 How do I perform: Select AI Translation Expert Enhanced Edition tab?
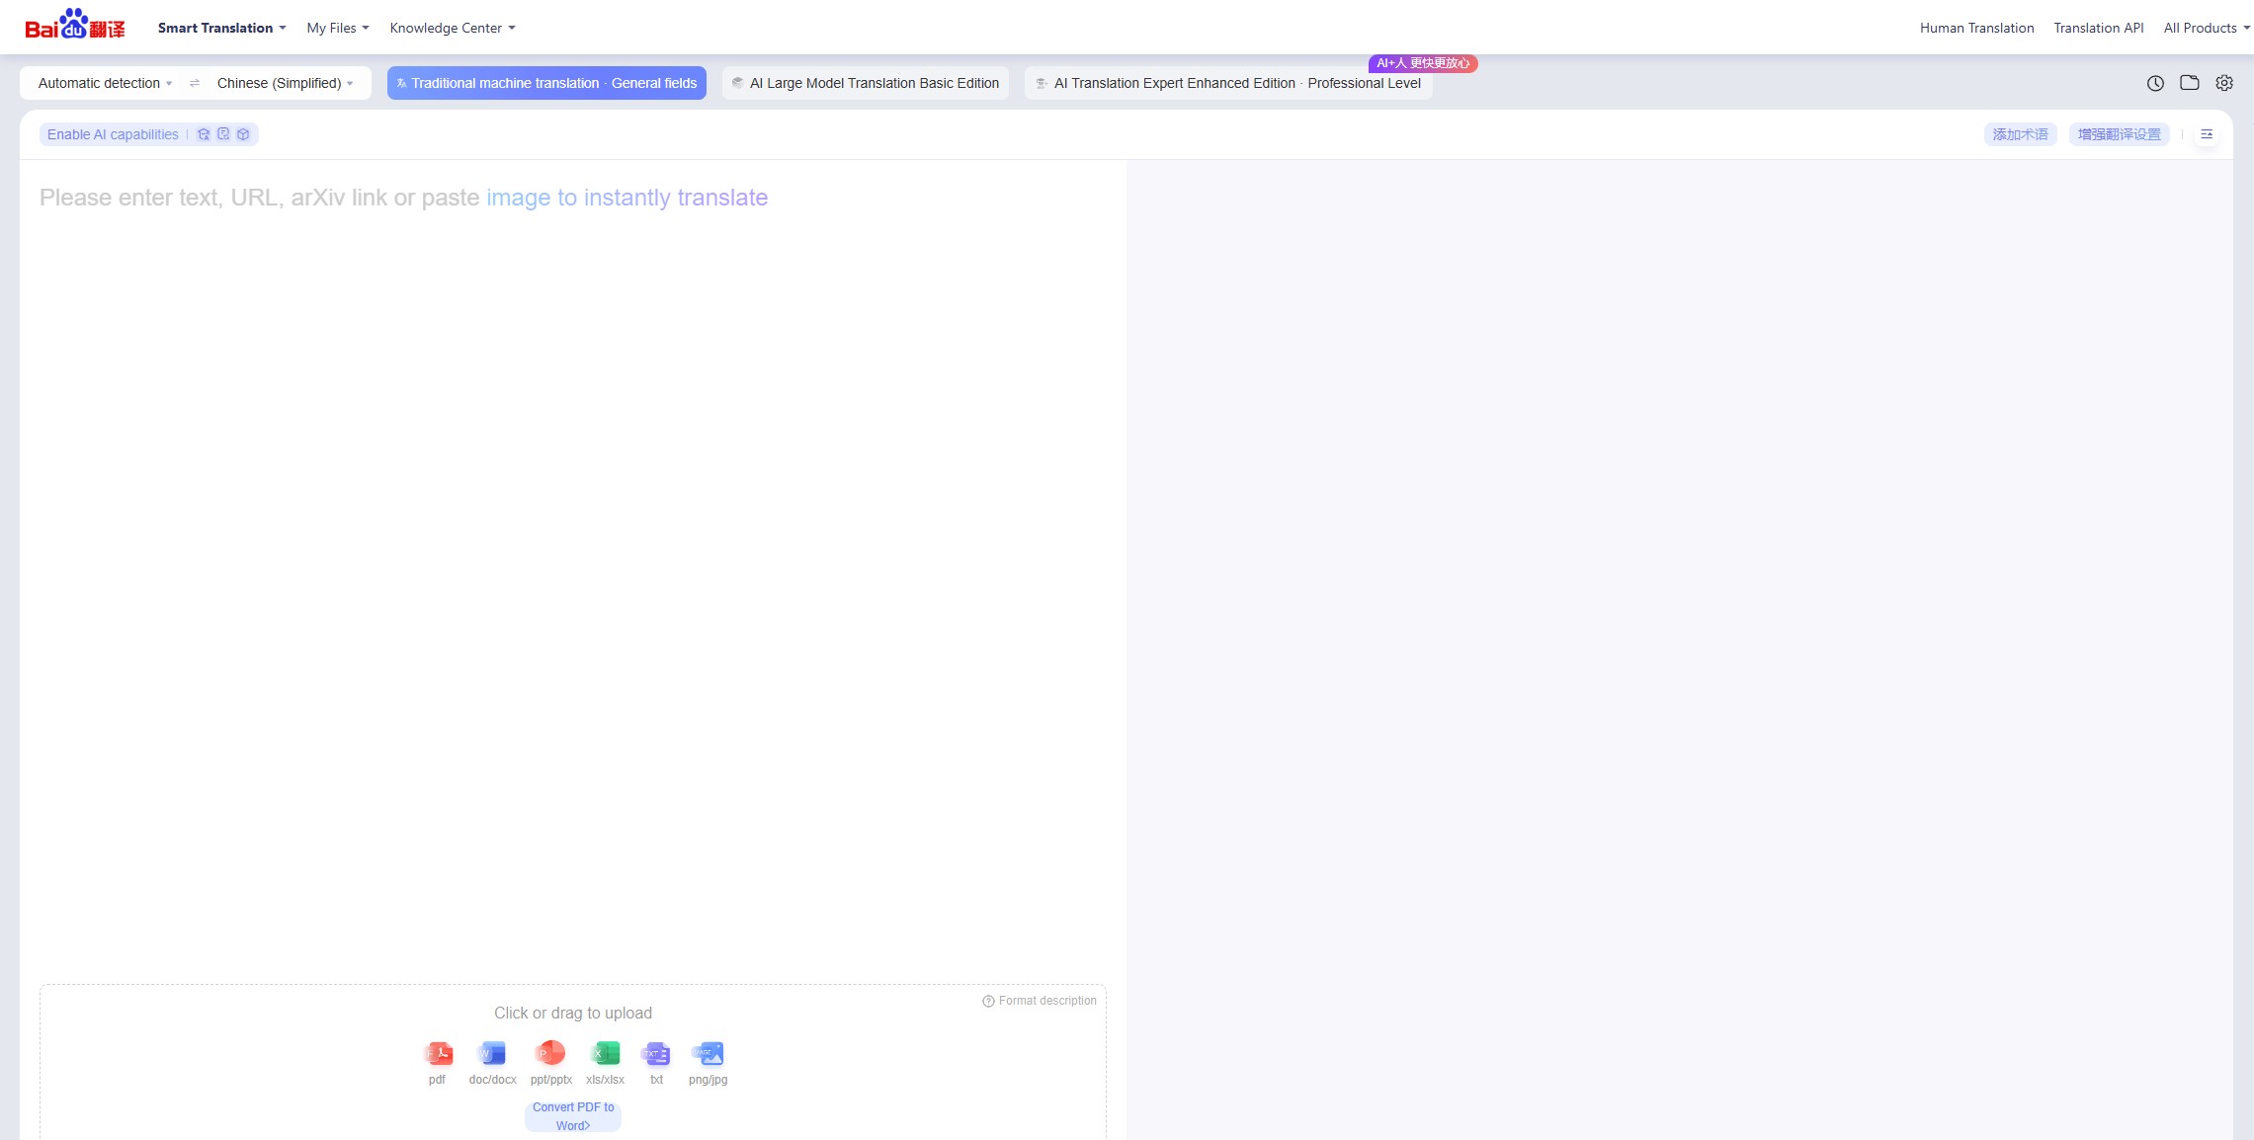click(x=1228, y=83)
